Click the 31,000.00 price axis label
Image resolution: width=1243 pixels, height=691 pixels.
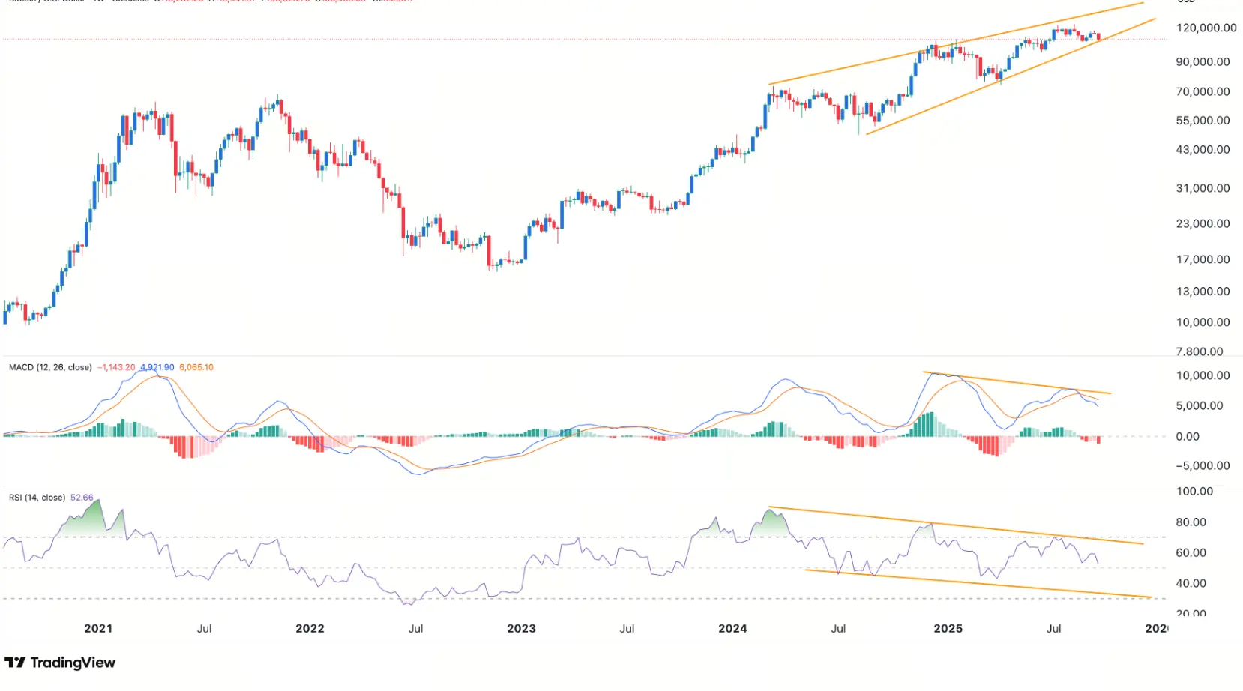pyautogui.click(x=1203, y=188)
